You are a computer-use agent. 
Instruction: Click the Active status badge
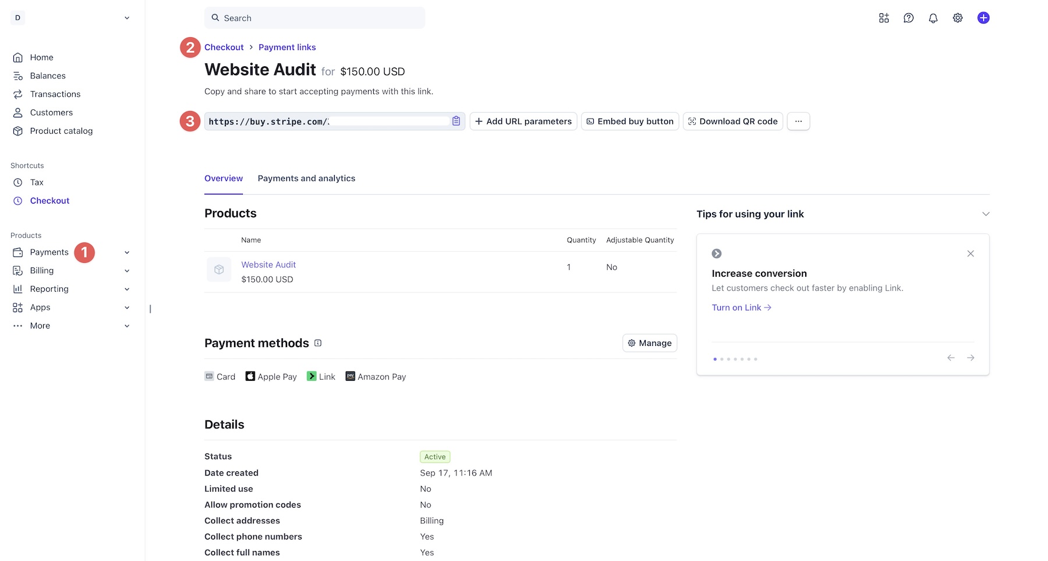click(x=435, y=457)
